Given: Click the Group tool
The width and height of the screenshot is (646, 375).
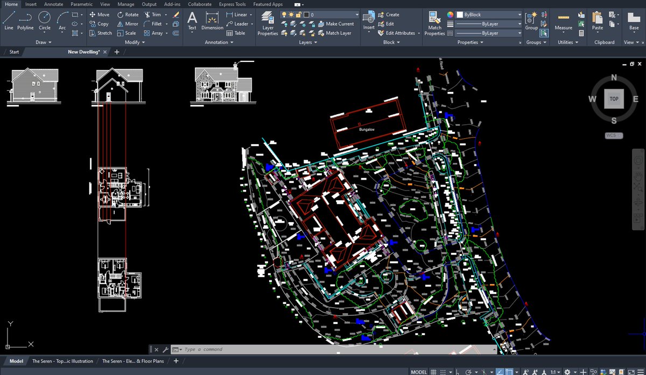Looking at the screenshot, I should [531, 20].
